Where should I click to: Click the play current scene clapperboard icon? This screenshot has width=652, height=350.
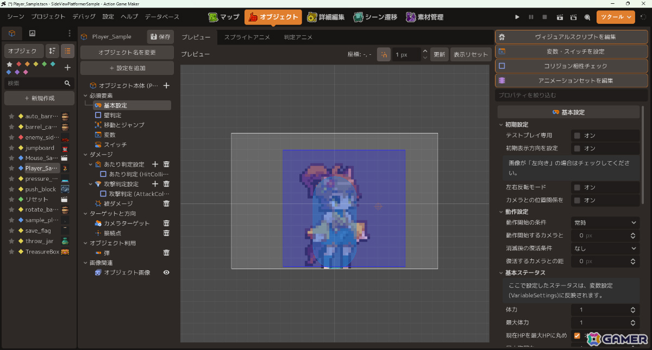pyautogui.click(x=559, y=17)
